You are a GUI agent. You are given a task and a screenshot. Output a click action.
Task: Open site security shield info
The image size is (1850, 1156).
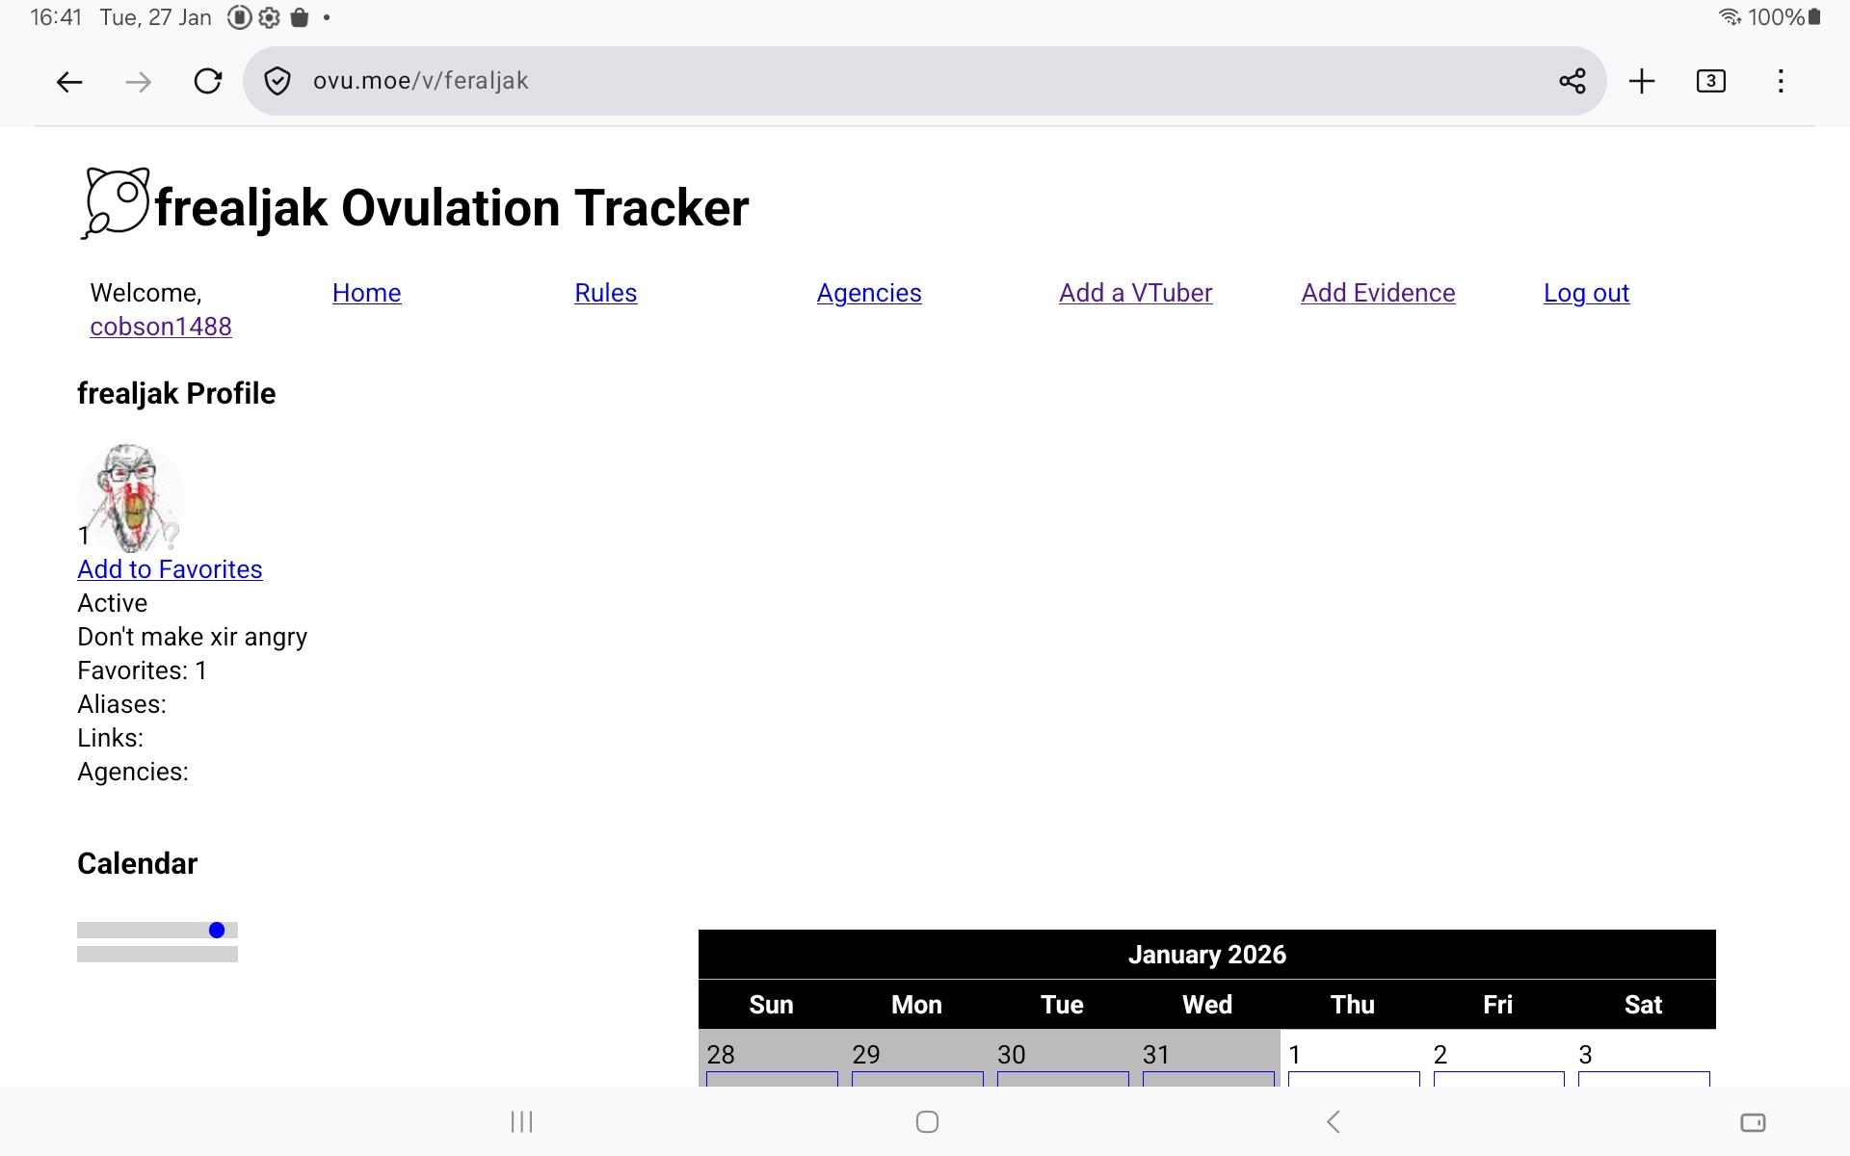[277, 82]
